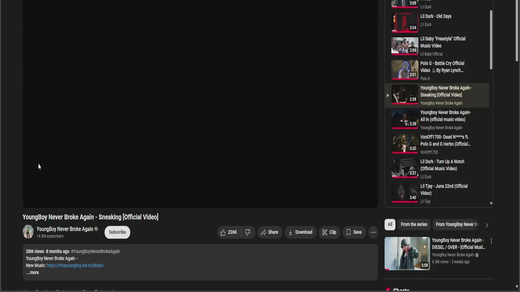520x292 pixels.
Task: Open VonOff1700 video thumbnail
Action: [405, 144]
